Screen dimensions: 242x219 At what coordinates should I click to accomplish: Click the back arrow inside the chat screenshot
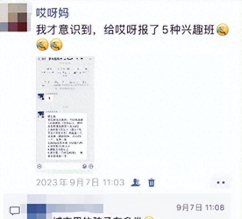pyautogui.click(x=39, y=59)
